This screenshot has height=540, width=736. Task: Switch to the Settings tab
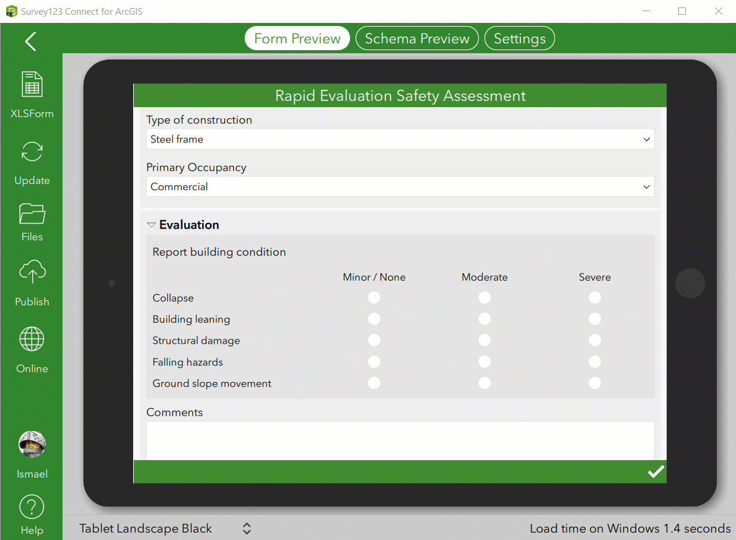[x=520, y=38]
